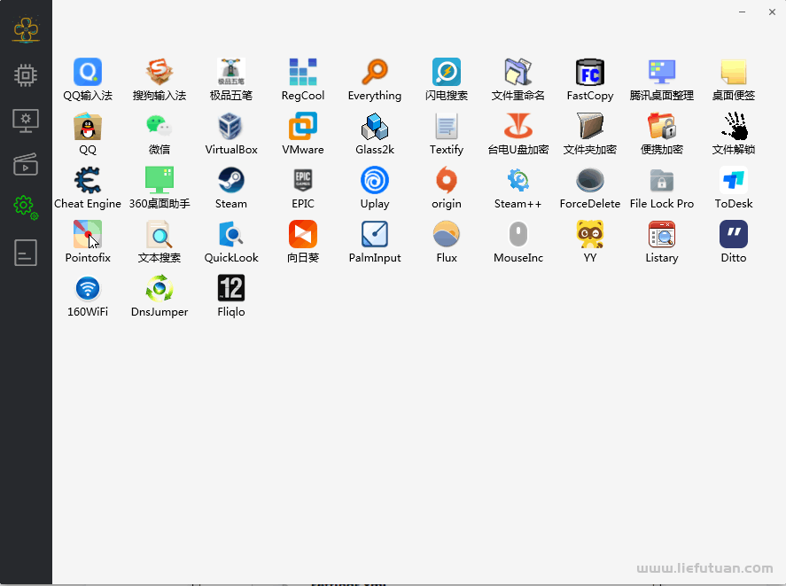
Task: Open Steam
Action: 231,181
